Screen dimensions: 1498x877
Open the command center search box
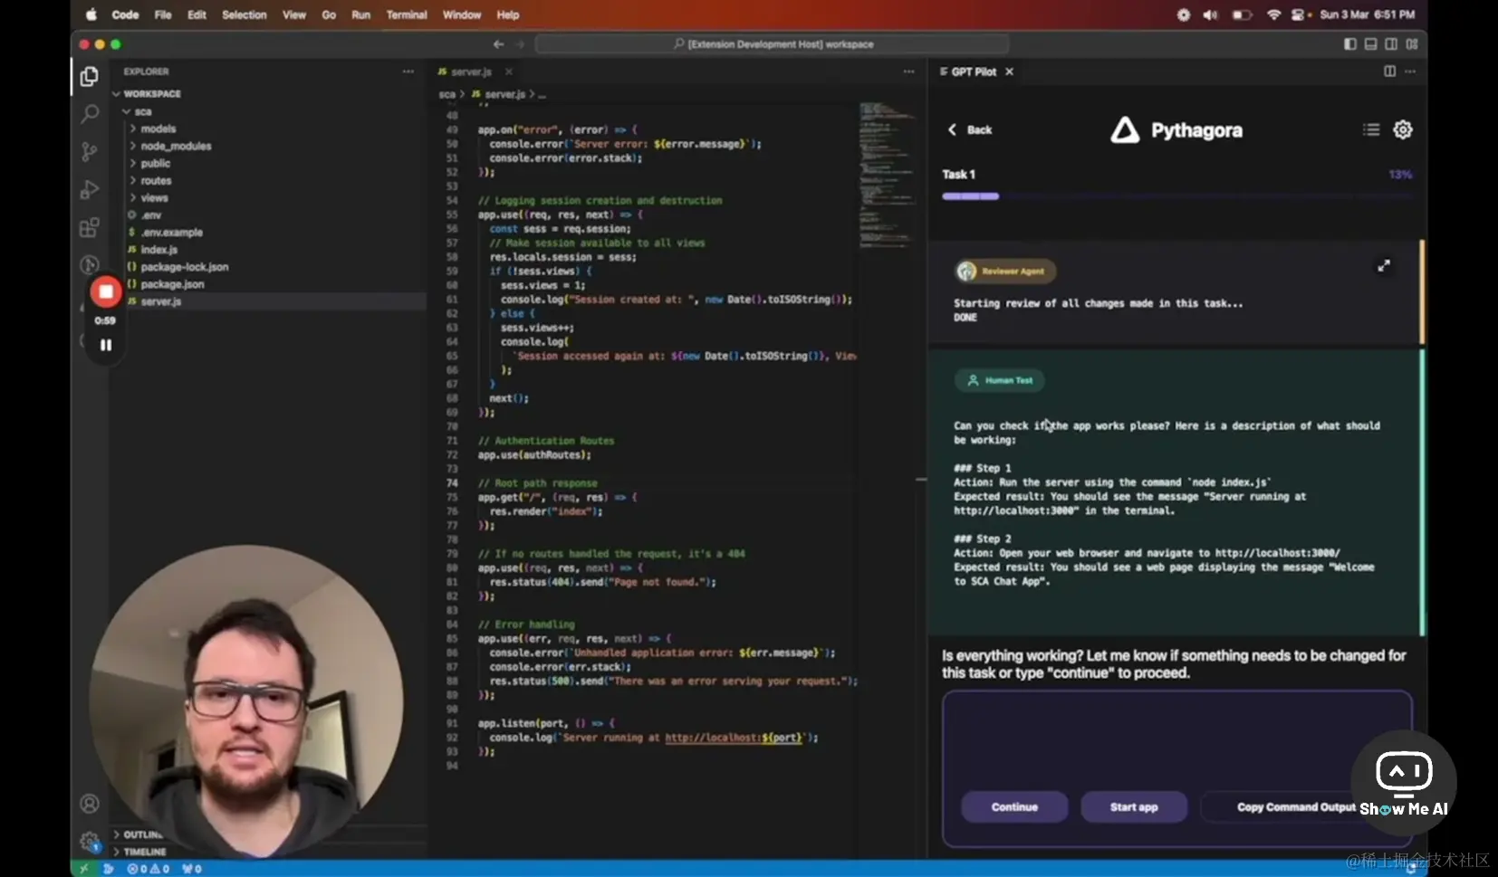[772, 43]
